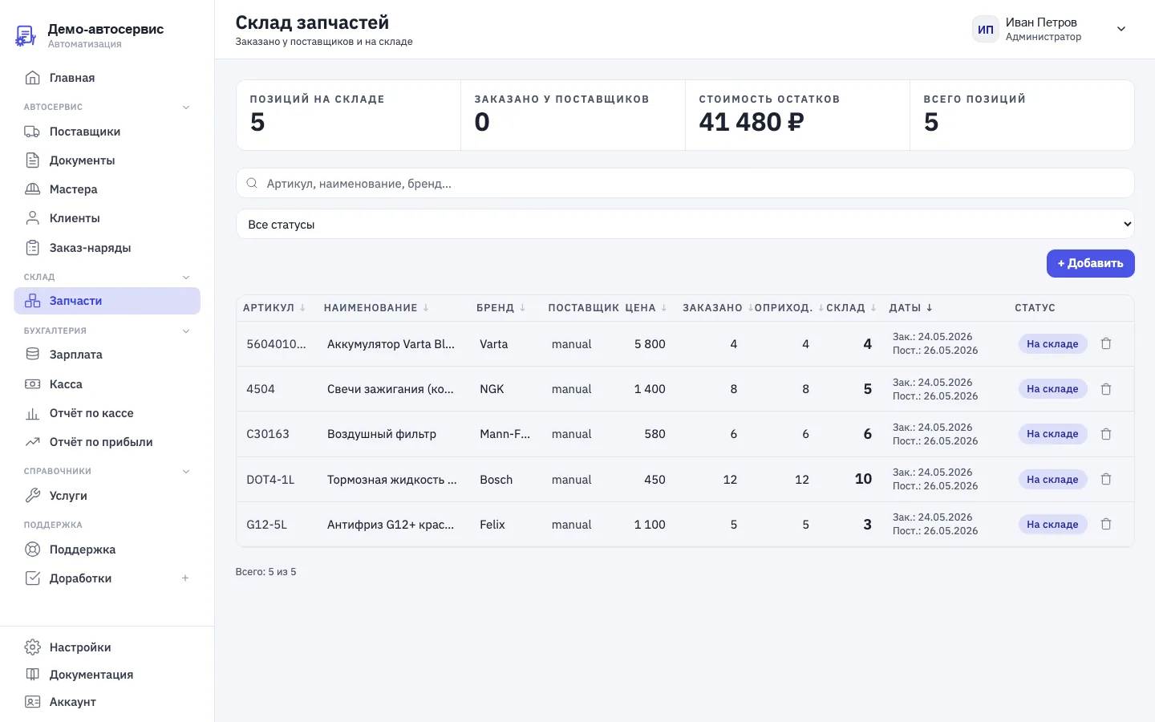The height and width of the screenshot is (722, 1155).
Task: Delete the Воздушный фильтр row with trash icon
Action: (x=1106, y=434)
